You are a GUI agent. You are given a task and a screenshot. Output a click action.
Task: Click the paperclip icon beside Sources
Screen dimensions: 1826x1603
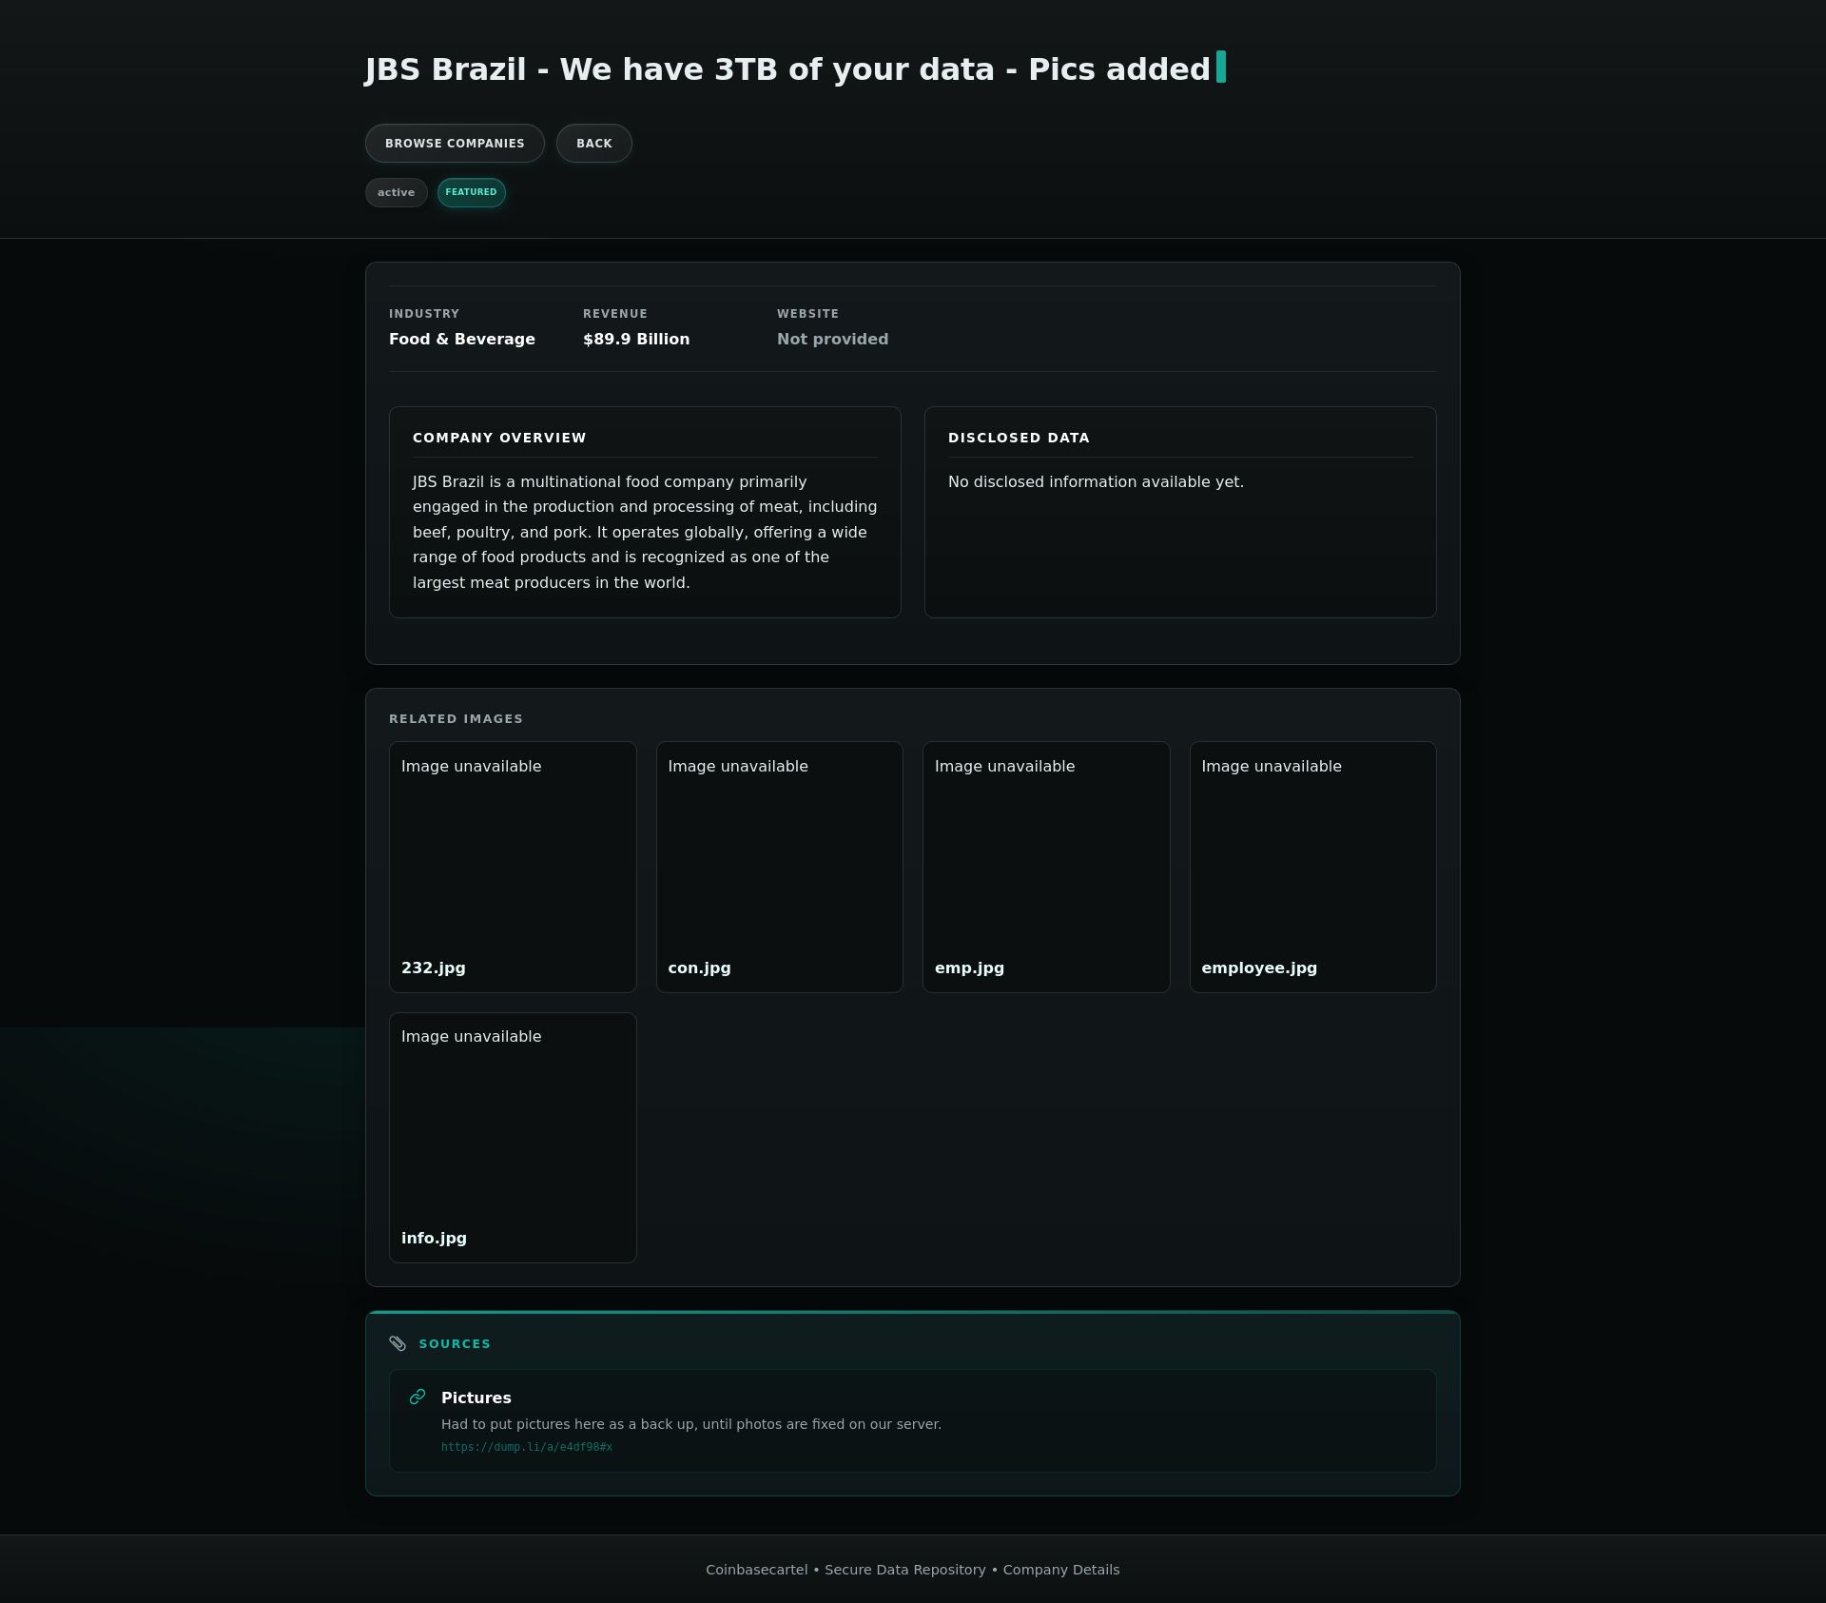coord(398,1343)
